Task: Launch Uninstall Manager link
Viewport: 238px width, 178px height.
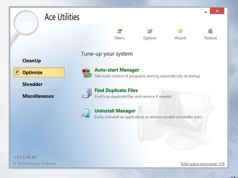Action: point(115,111)
